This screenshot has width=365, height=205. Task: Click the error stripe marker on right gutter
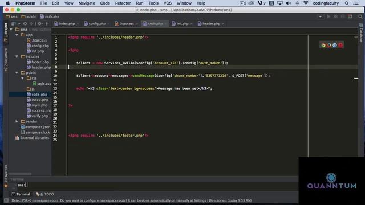356,79
